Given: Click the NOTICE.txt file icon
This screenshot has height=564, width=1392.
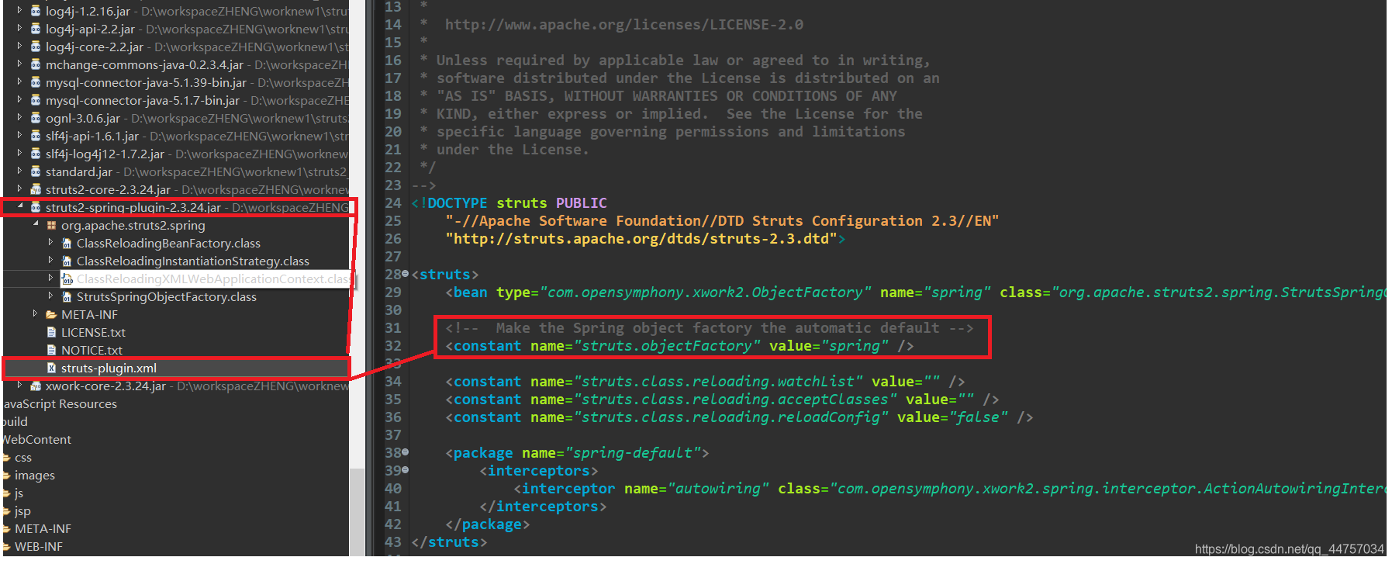Looking at the screenshot, I should pos(51,350).
